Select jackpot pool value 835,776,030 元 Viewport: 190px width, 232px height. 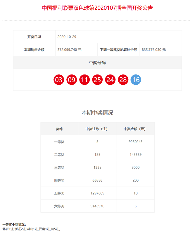click(x=154, y=50)
